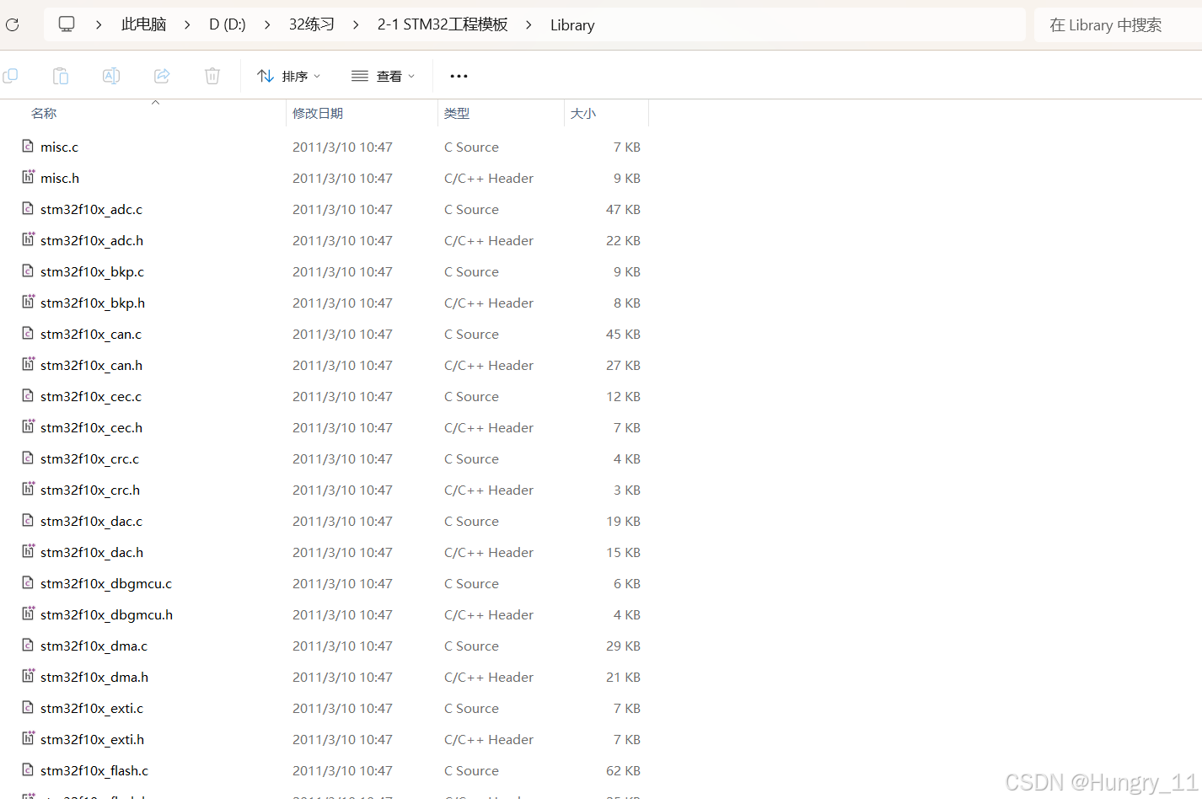The image size is (1202, 804).
Task: Select the stm32f10x_crc.c file icon
Action: click(28, 458)
